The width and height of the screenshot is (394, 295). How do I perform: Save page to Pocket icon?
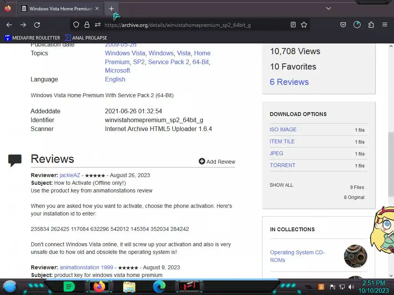click(x=343, y=25)
